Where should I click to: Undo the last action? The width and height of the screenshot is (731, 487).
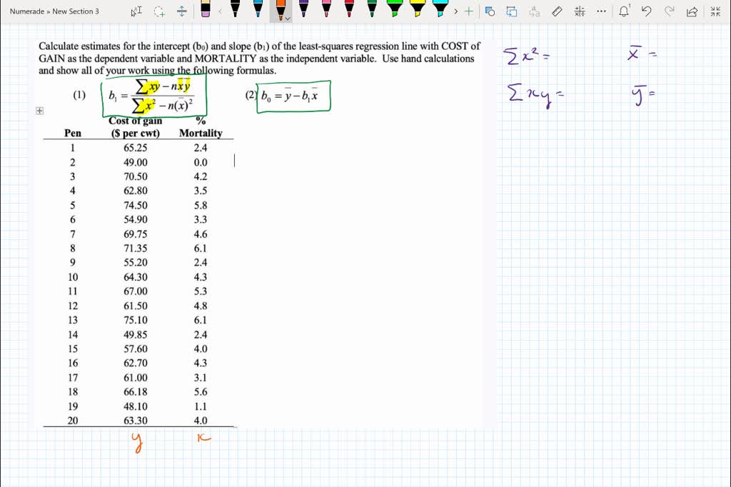(x=647, y=11)
